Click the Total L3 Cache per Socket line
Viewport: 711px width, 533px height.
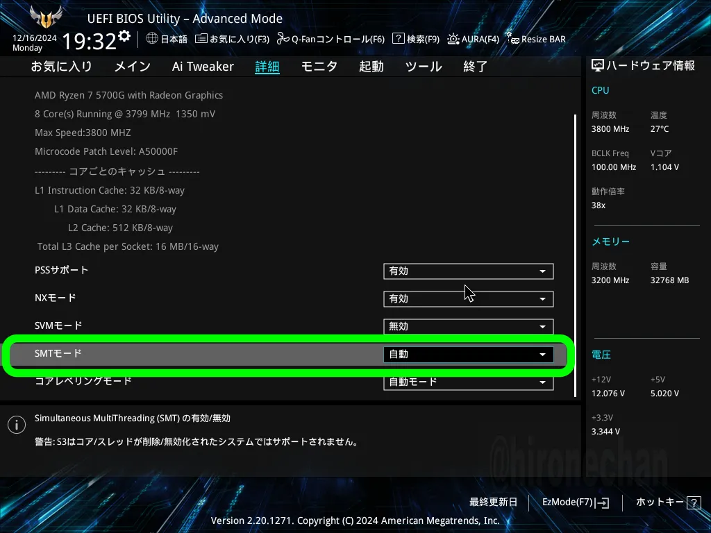(128, 246)
